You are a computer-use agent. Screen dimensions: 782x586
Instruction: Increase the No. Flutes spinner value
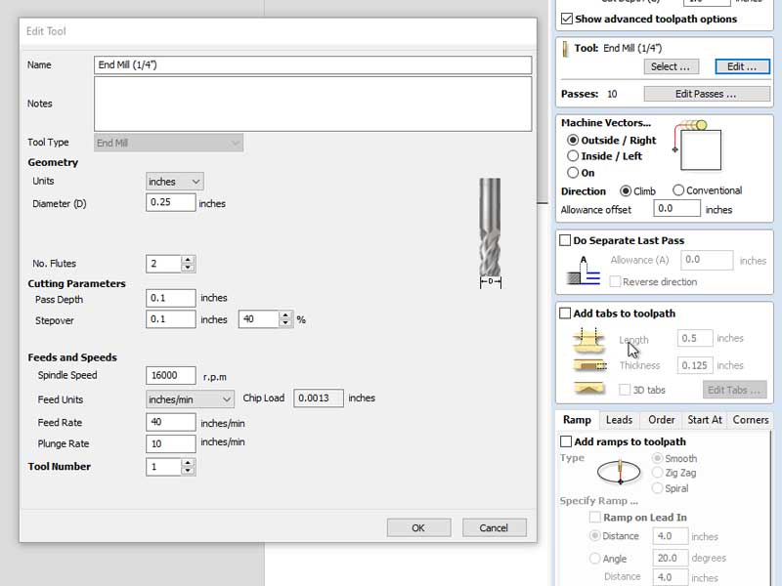point(188,260)
